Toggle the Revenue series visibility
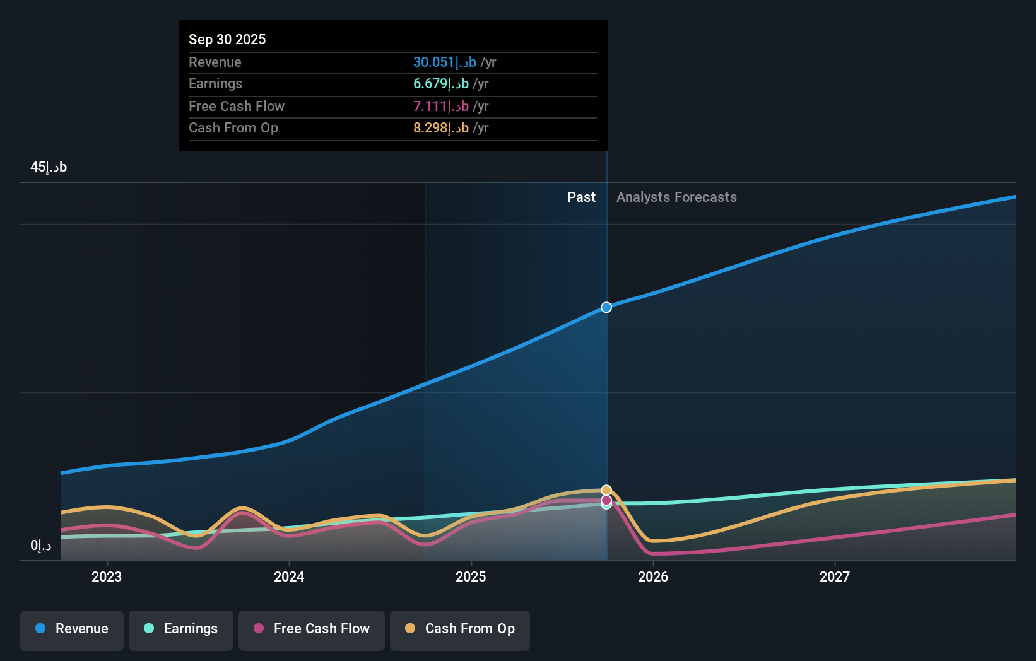Image resolution: width=1036 pixels, height=661 pixels. point(71,629)
